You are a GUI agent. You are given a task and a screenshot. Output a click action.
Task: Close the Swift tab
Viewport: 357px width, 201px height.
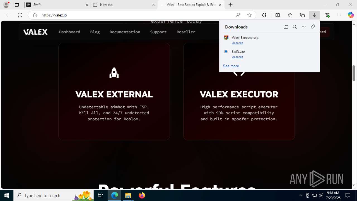click(87, 5)
